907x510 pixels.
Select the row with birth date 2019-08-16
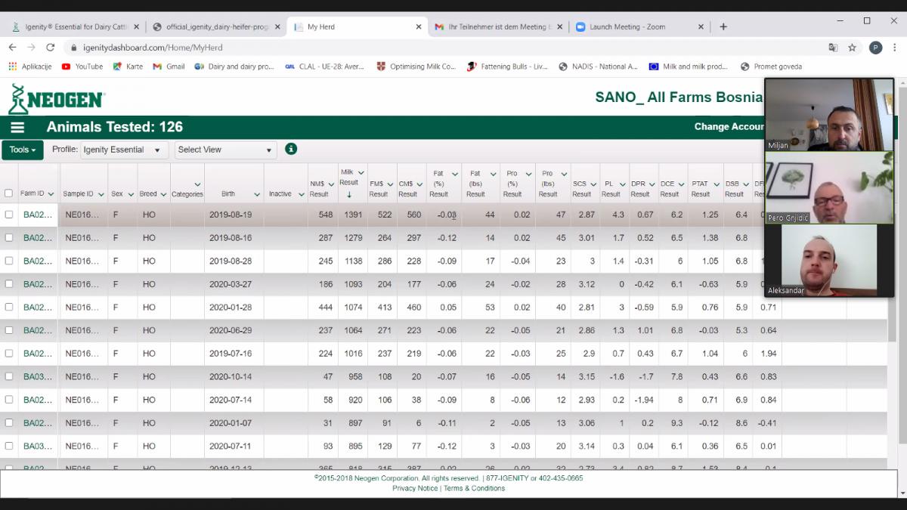9,237
